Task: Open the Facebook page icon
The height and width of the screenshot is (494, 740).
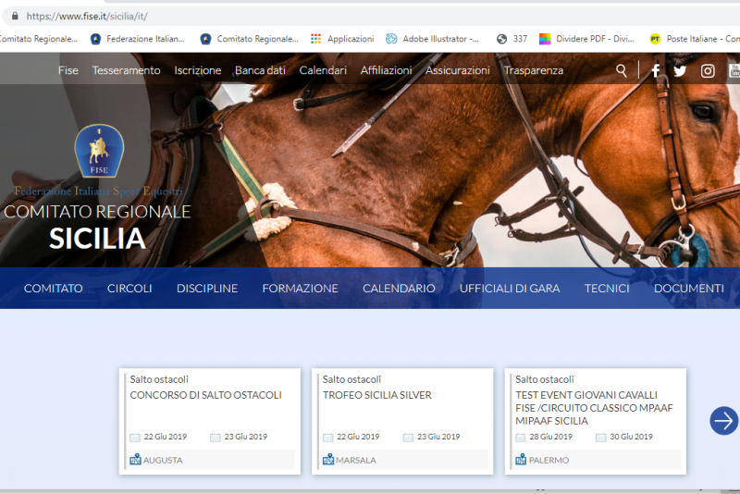Action: [656, 71]
